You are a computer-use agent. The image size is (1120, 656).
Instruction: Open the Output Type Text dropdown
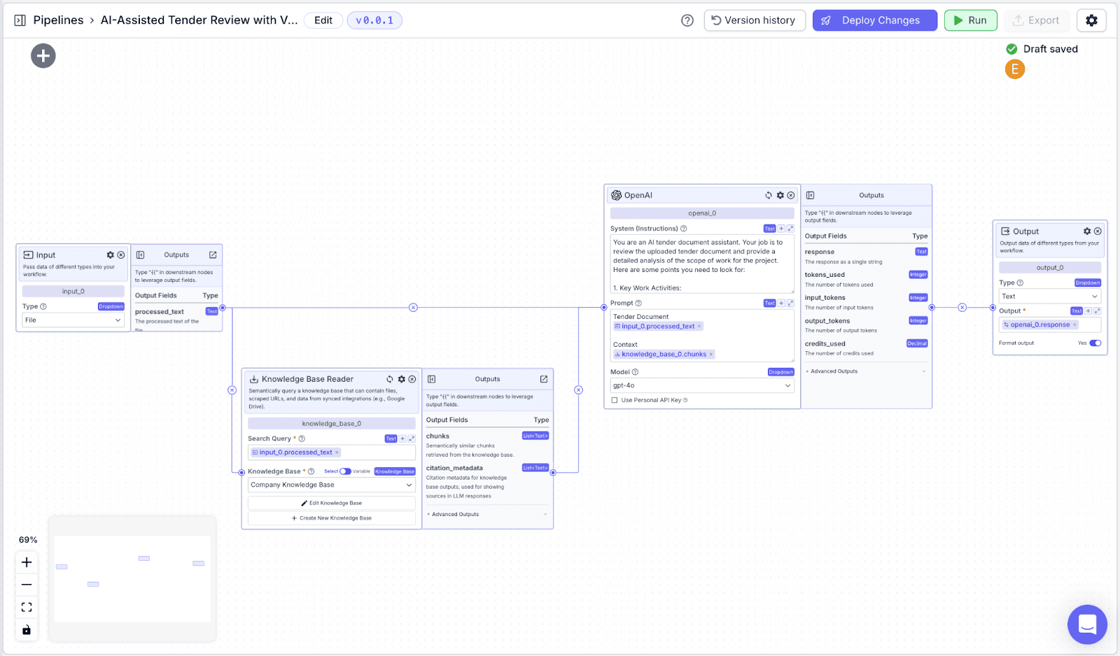(x=1050, y=297)
